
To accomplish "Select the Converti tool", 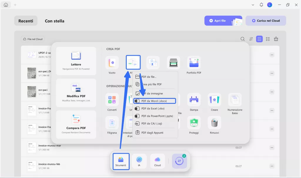I will click(x=112, y=100).
